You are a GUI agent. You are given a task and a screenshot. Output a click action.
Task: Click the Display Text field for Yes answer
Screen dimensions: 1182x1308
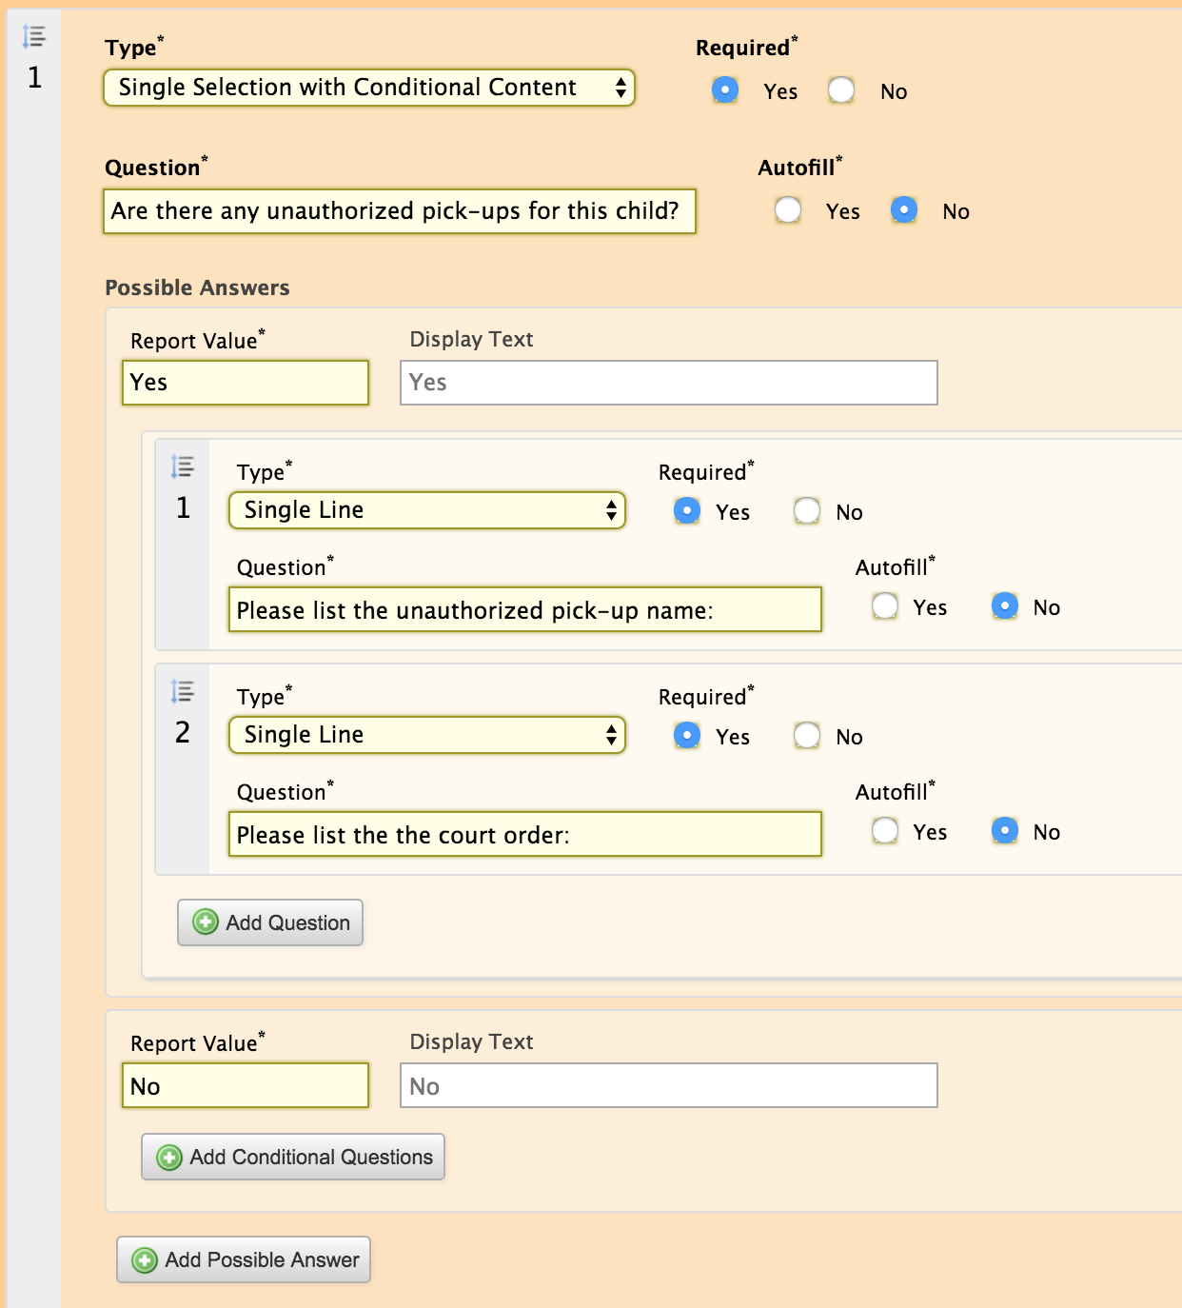(669, 383)
